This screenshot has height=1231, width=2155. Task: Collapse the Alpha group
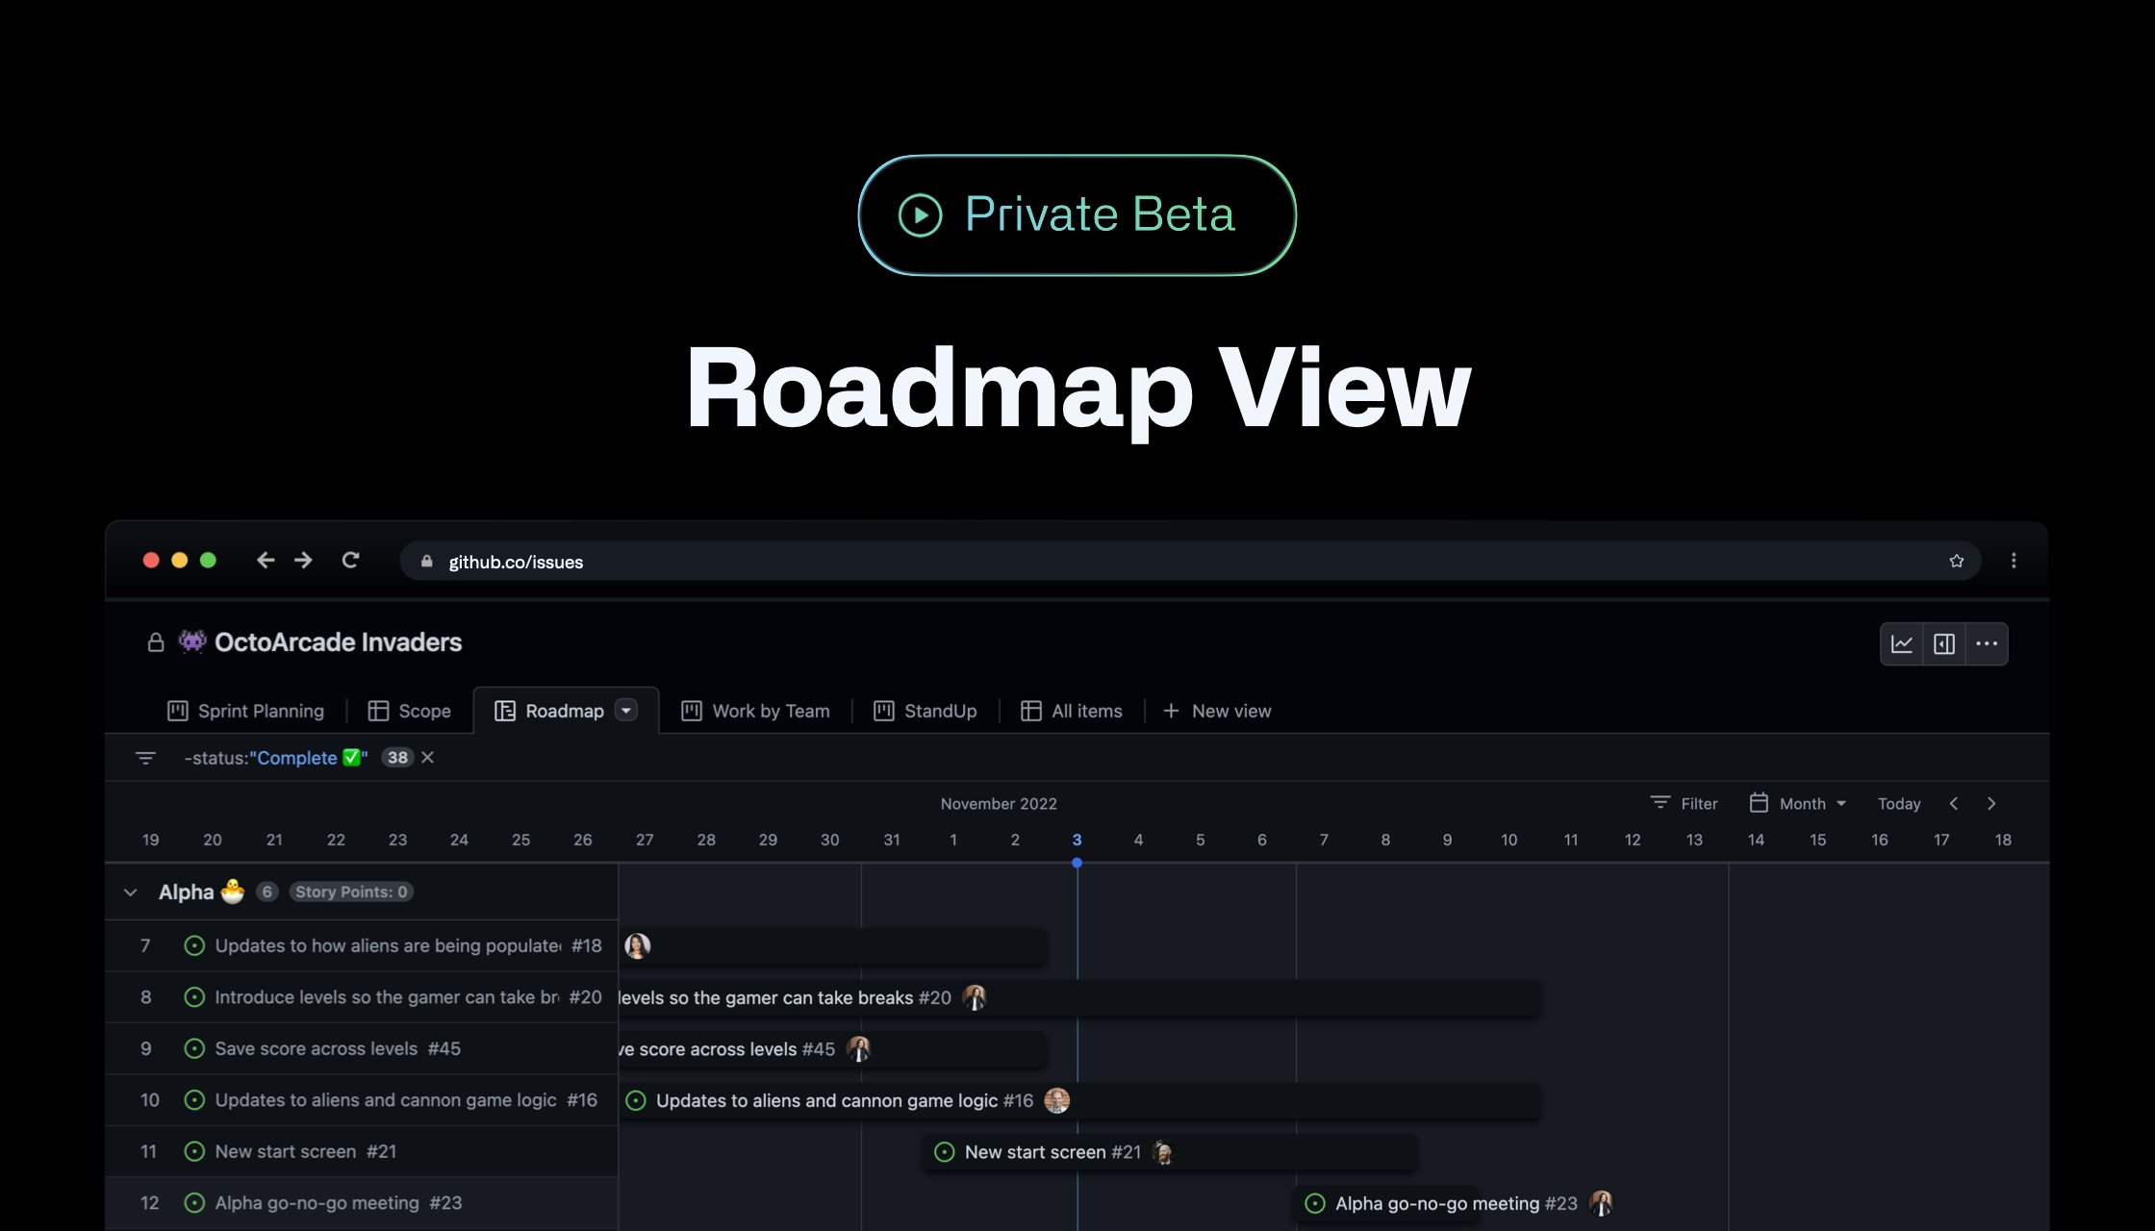131,892
